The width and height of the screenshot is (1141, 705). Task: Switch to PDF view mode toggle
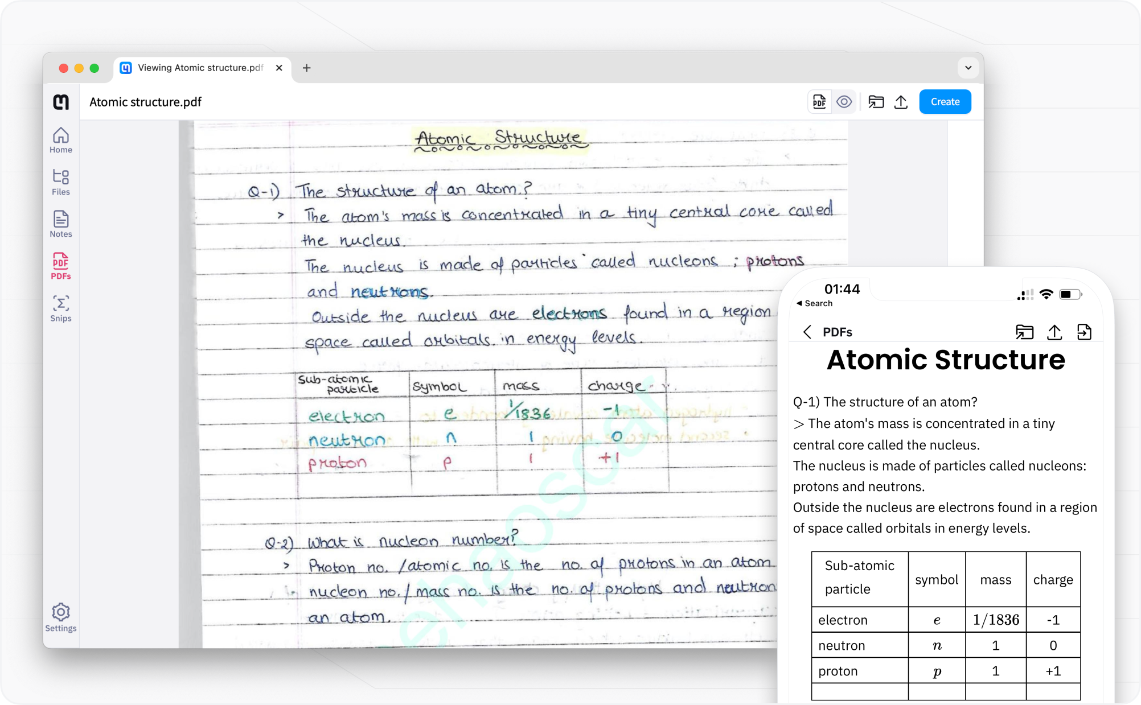[820, 102]
